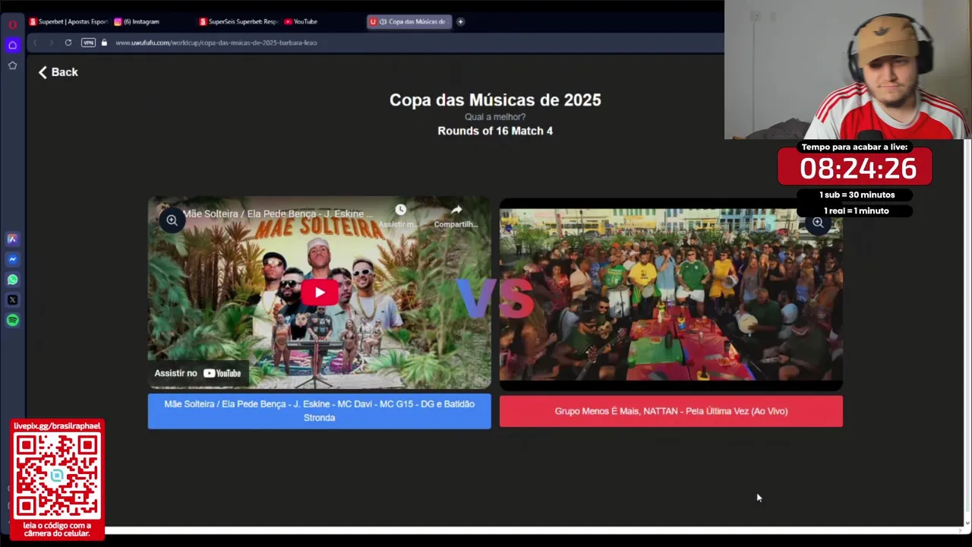Go back with browser back arrow

click(x=35, y=43)
